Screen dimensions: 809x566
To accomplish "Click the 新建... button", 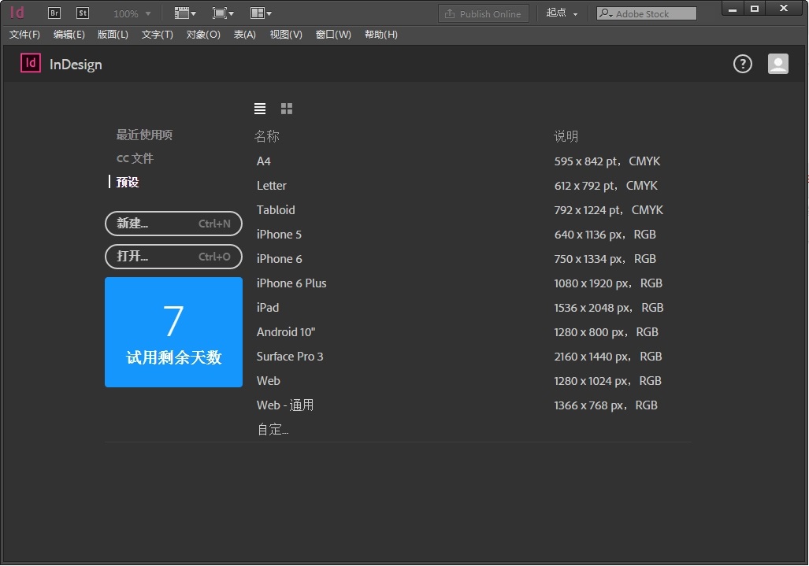I will 173,224.
